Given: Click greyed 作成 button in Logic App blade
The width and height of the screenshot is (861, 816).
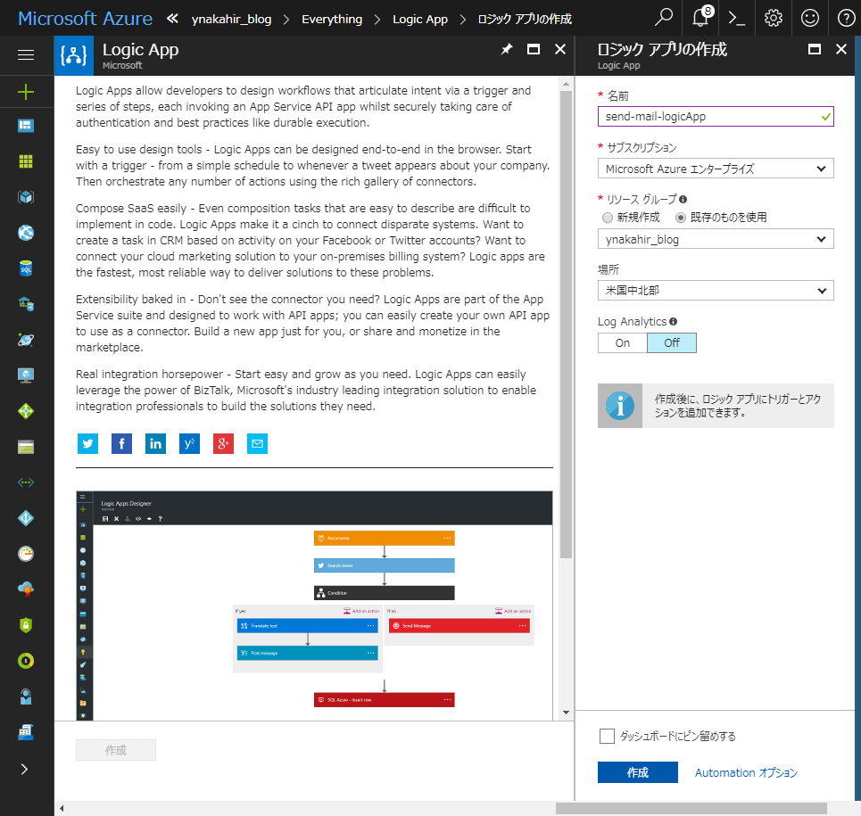Looking at the screenshot, I should click(x=116, y=750).
